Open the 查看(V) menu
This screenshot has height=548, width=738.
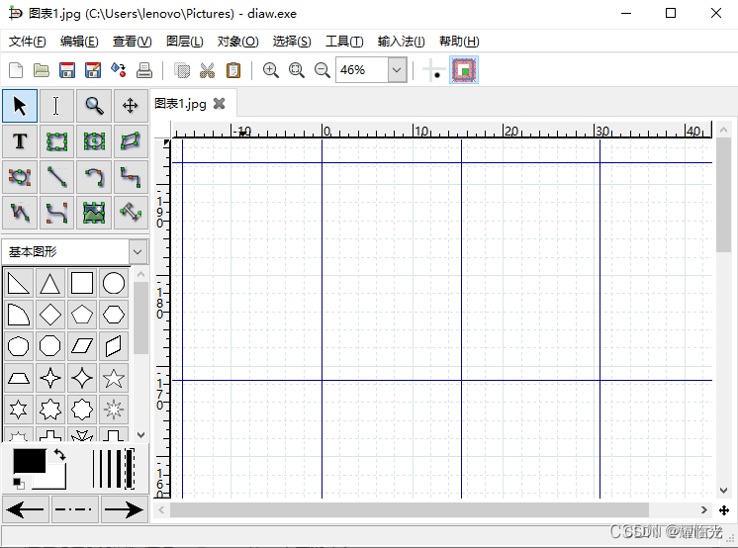tap(133, 42)
